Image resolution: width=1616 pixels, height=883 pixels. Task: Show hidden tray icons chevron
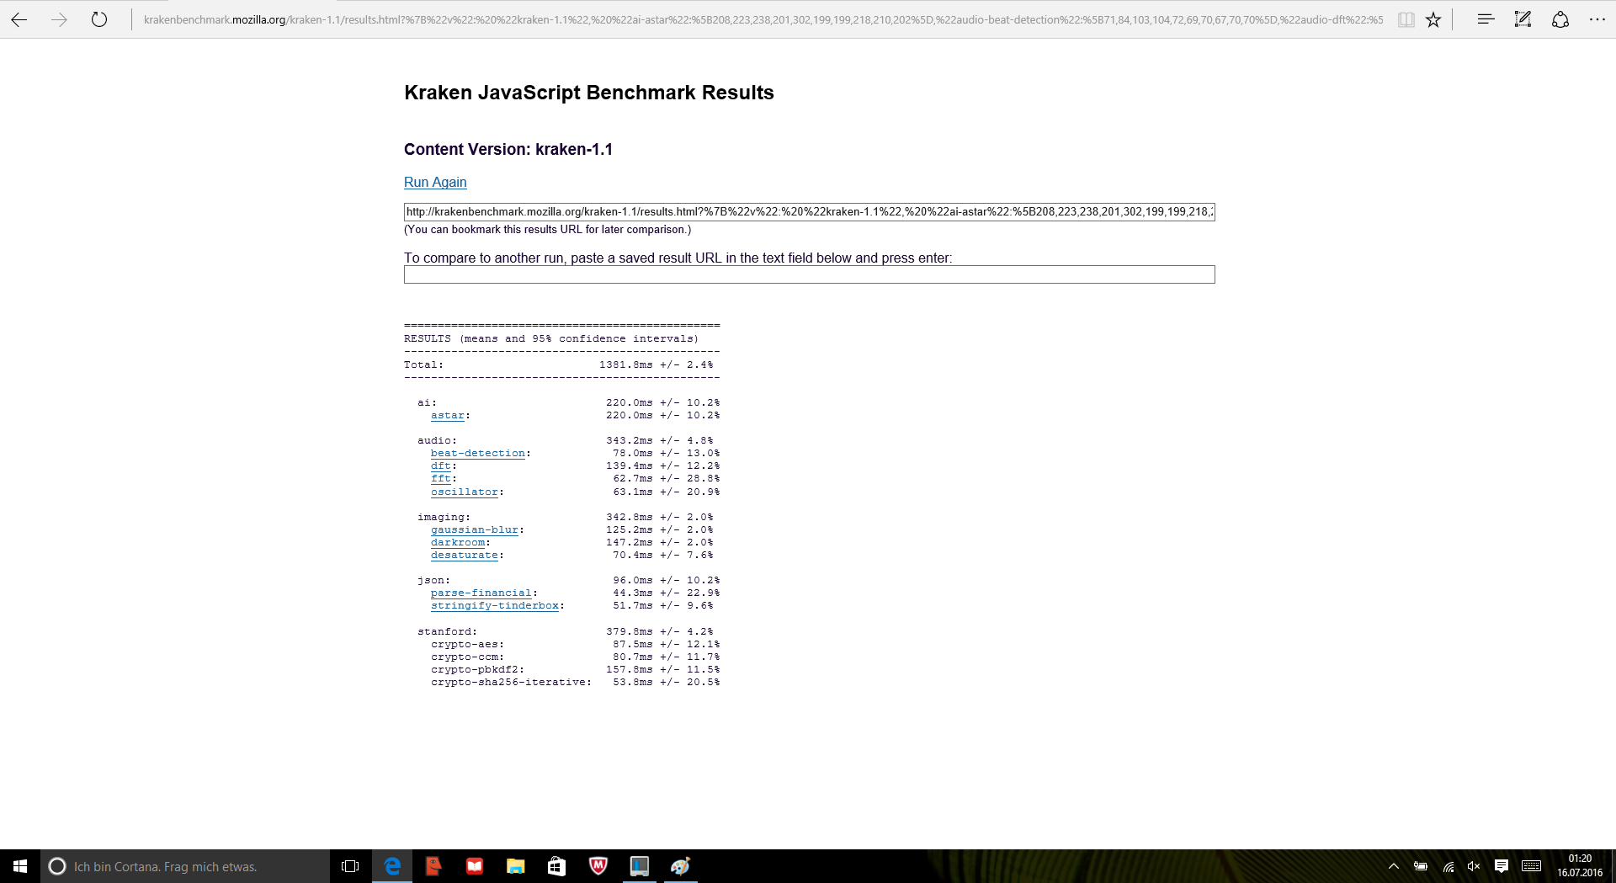tap(1394, 866)
